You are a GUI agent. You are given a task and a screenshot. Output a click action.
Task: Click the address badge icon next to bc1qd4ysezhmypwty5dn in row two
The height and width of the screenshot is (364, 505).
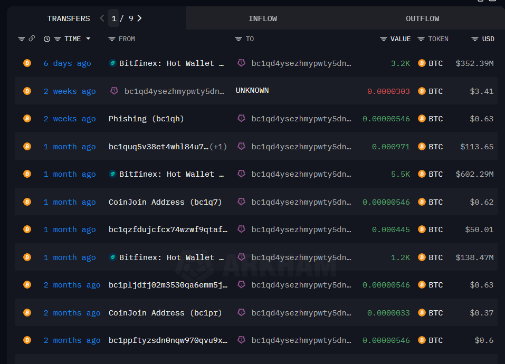113,91
